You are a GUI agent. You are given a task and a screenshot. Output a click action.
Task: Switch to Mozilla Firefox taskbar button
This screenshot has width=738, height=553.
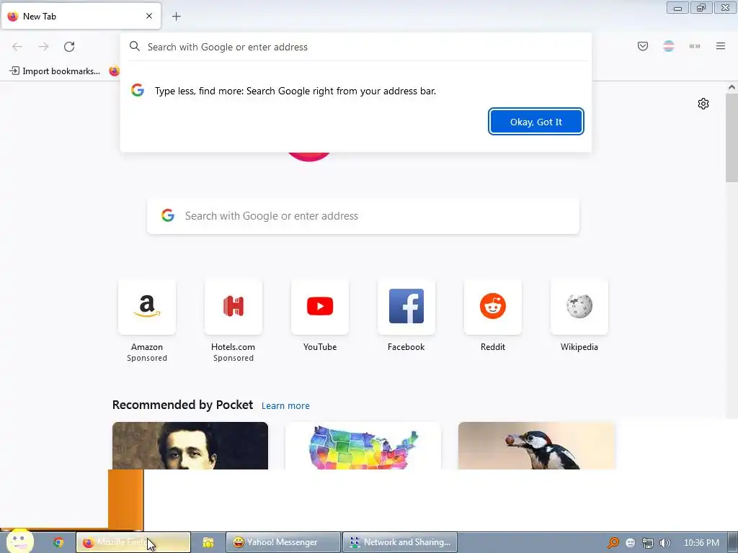[x=133, y=542]
